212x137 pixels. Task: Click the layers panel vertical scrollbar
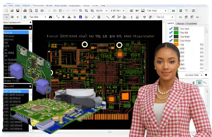(x=206, y=49)
